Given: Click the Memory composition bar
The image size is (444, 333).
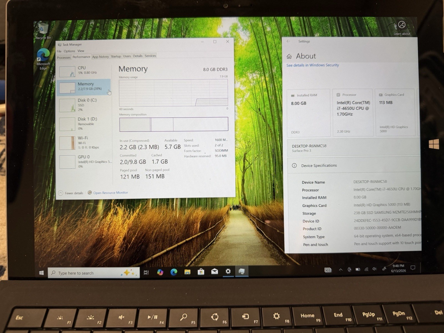Looking at the screenshot, I should 174,124.
